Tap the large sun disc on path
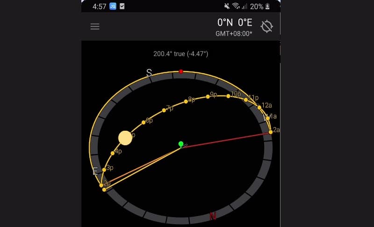This screenshot has height=227, width=374. click(125, 138)
